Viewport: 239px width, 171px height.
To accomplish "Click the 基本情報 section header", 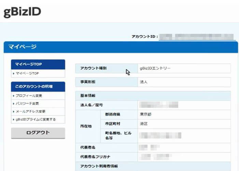I will click(x=153, y=96).
